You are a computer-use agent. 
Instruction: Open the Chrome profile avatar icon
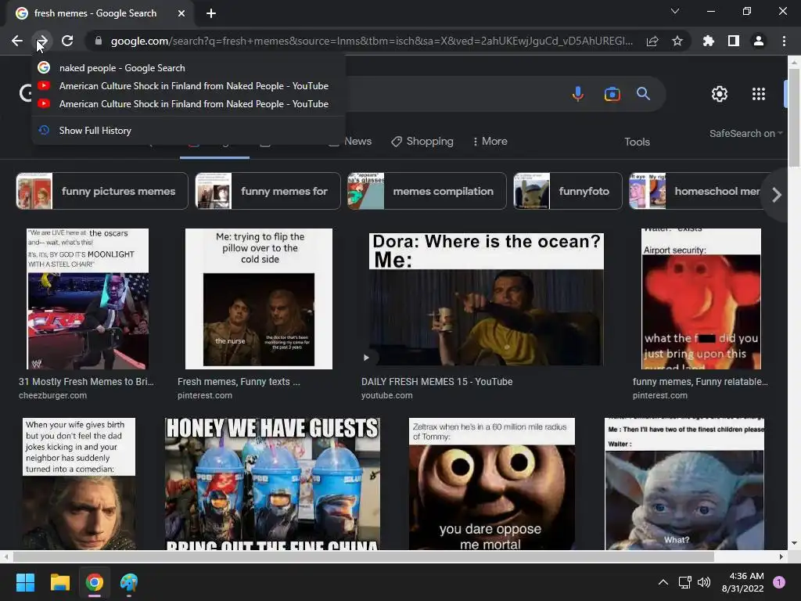click(x=759, y=41)
